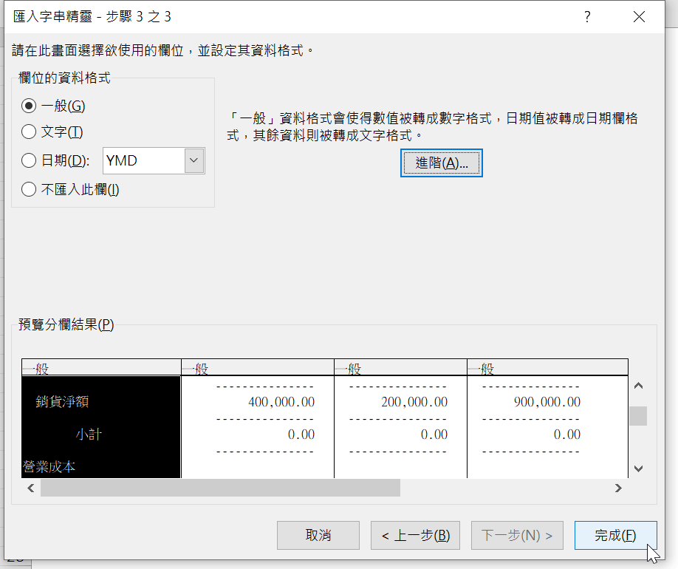The width and height of the screenshot is (678, 569).
Task: Click the 200,000.00 value in preview
Action: tap(414, 402)
